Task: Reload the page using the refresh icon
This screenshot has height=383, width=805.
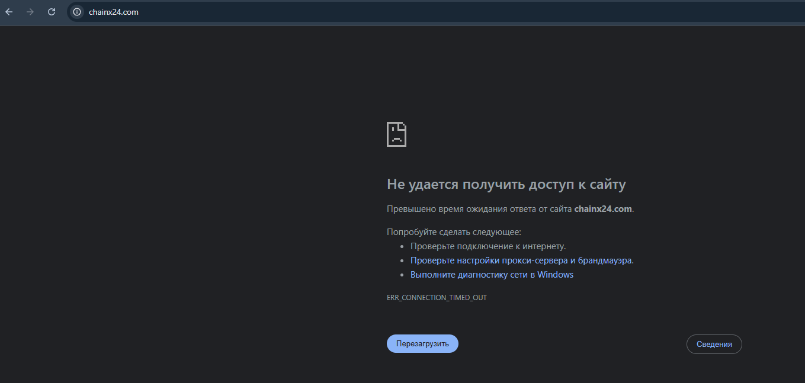Action: click(x=52, y=12)
